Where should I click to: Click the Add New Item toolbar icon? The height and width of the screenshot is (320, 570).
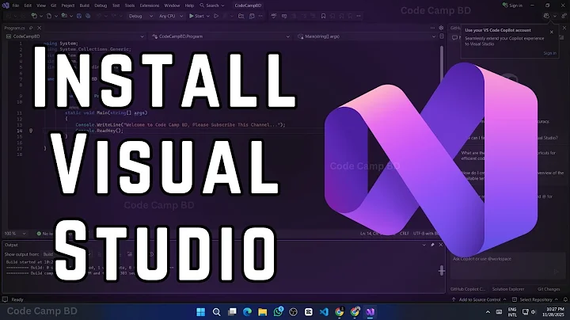point(49,16)
